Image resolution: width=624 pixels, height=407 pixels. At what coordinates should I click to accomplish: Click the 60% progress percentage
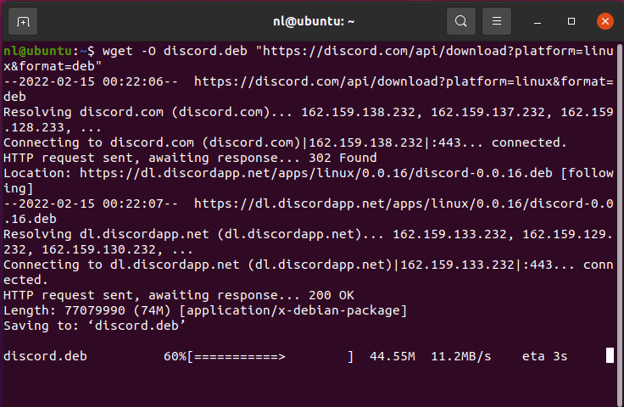(175, 356)
